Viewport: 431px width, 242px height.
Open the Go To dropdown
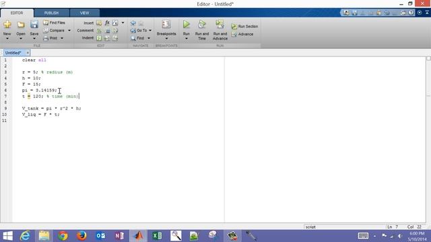(x=141, y=30)
